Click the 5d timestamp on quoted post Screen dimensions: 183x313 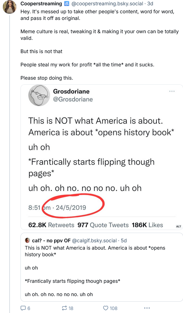click(x=124, y=241)
